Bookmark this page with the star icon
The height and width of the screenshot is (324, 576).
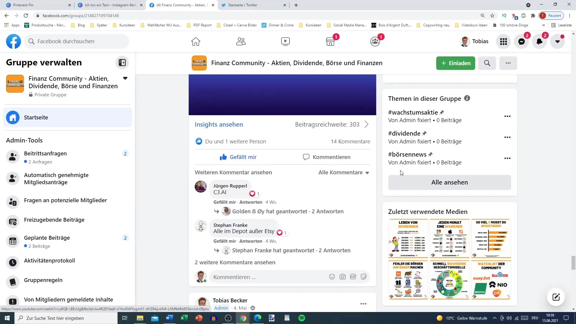click(x=492, y=16)
